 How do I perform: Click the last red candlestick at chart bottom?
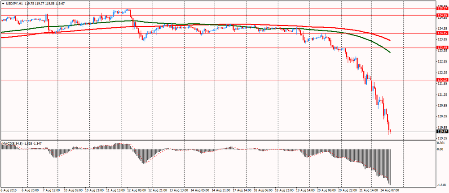click(390, 131)
